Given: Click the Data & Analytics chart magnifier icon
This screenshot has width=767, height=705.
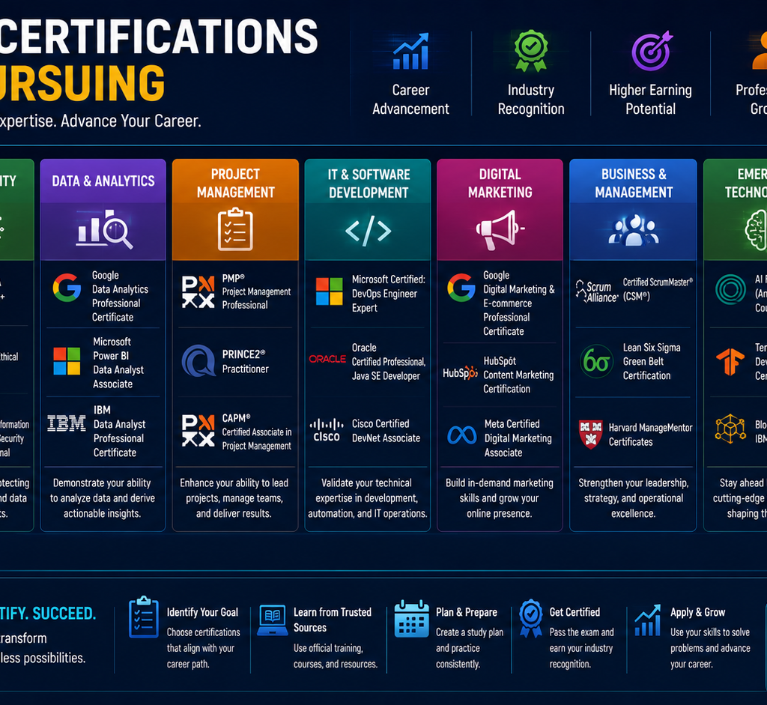Looking at the screenshot, I should [x=104, y=229].
